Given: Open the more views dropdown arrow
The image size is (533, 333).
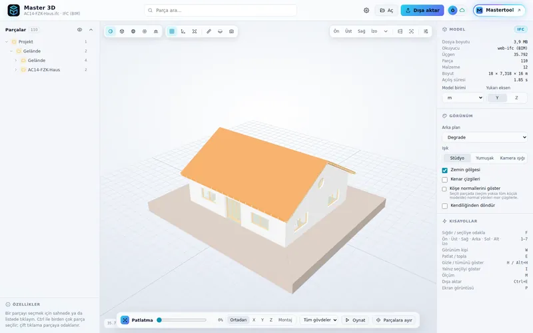Looking at the screenshot, I should [x=386, y=31].
